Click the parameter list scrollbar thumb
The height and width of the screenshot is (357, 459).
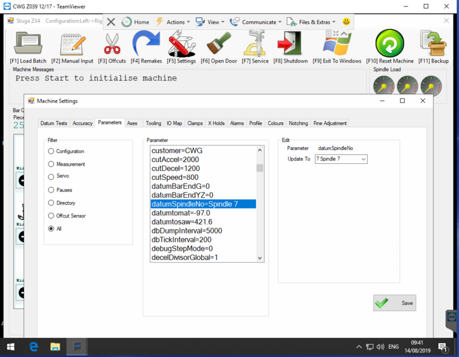pyautogui.click(x=260, y=168)
